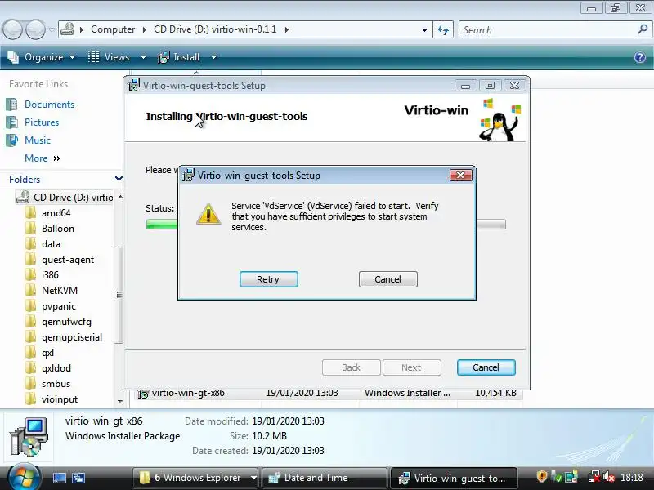Expand the Install dropdown arrow
654x490 pixels.
(x=213, y=57)
